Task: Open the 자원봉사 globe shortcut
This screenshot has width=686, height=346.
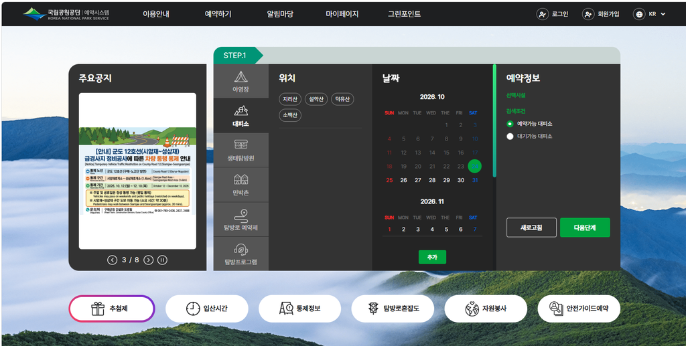Action: click(486, 309)
